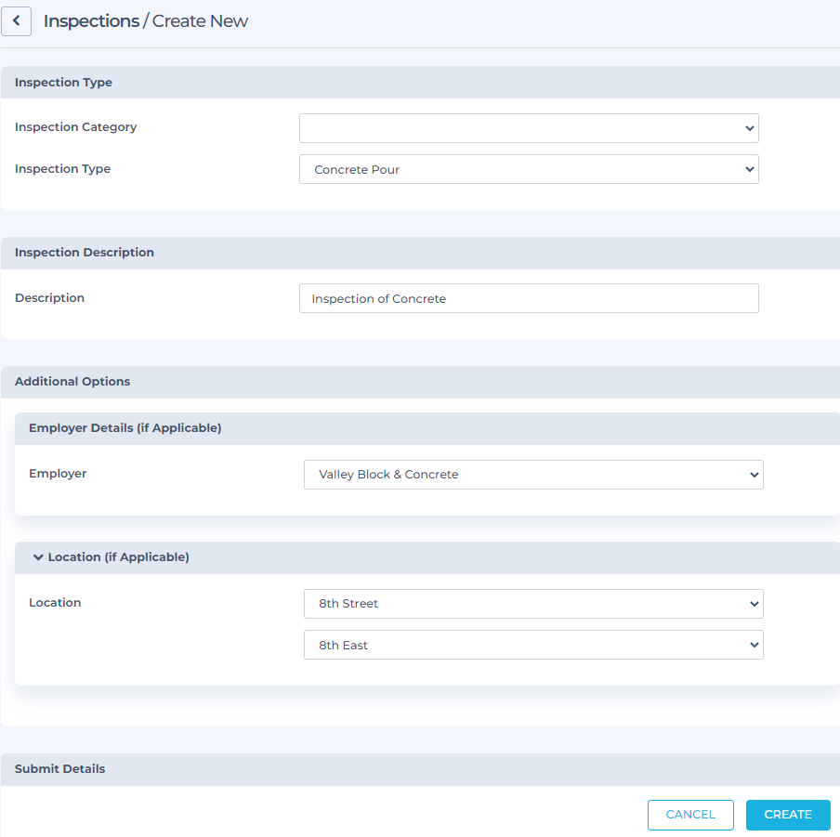Click the Location field label
The image size is (840, 837).
tap(55, 603)
